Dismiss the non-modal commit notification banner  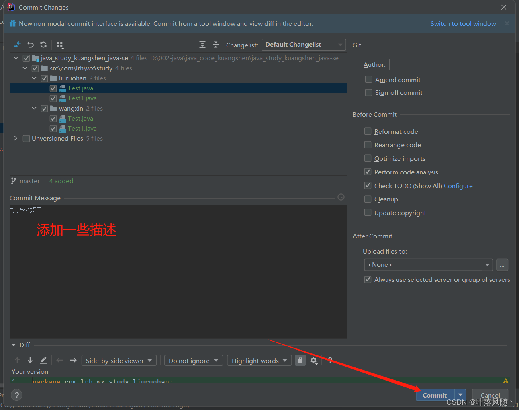pyautogui.click(x=507, y=23)
